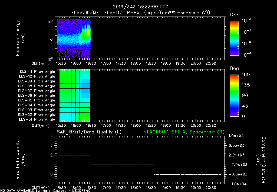The image size is (277, 192).
Task: Click the NO DATA AVAILABLE status message
Action: click(x=45, y=190)
